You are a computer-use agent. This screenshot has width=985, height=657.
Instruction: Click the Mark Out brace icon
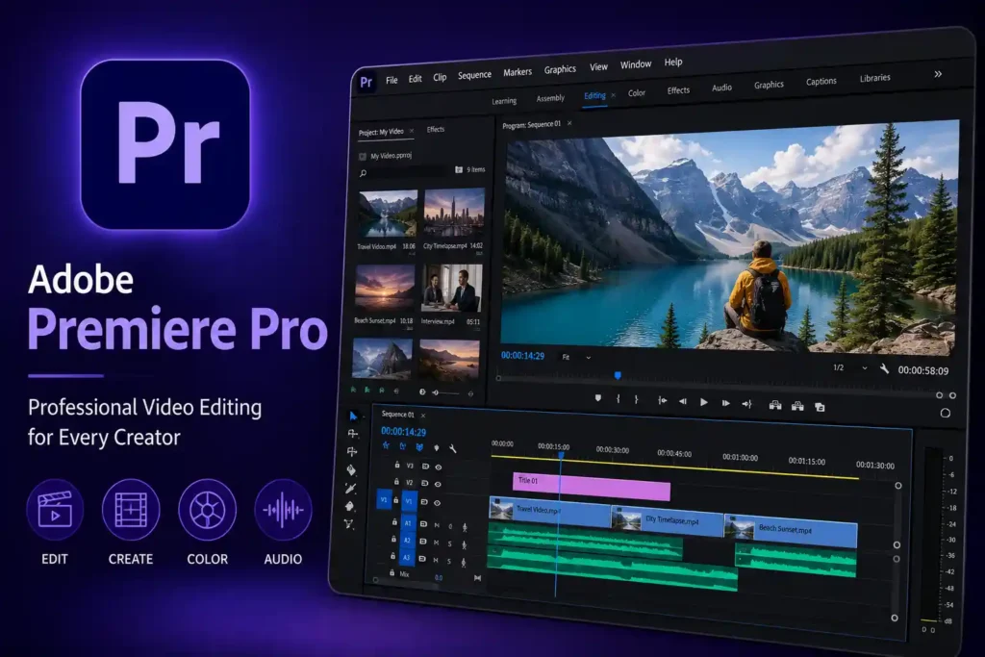[x=636, y=399]
